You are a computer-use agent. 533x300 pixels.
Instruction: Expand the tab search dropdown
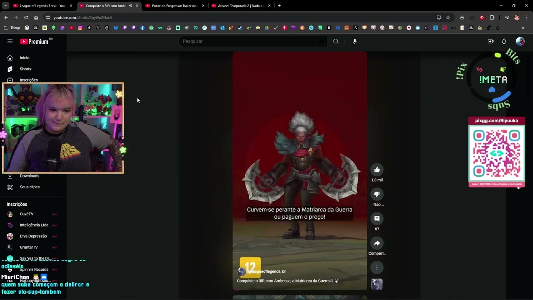5,6
